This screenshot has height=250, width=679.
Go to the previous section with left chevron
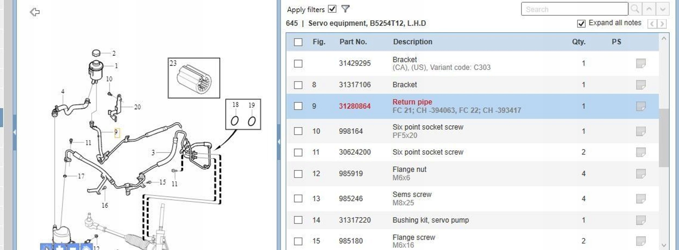[x=652, y=24]
